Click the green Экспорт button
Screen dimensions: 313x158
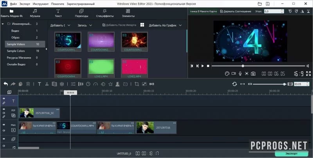[291, 153]
